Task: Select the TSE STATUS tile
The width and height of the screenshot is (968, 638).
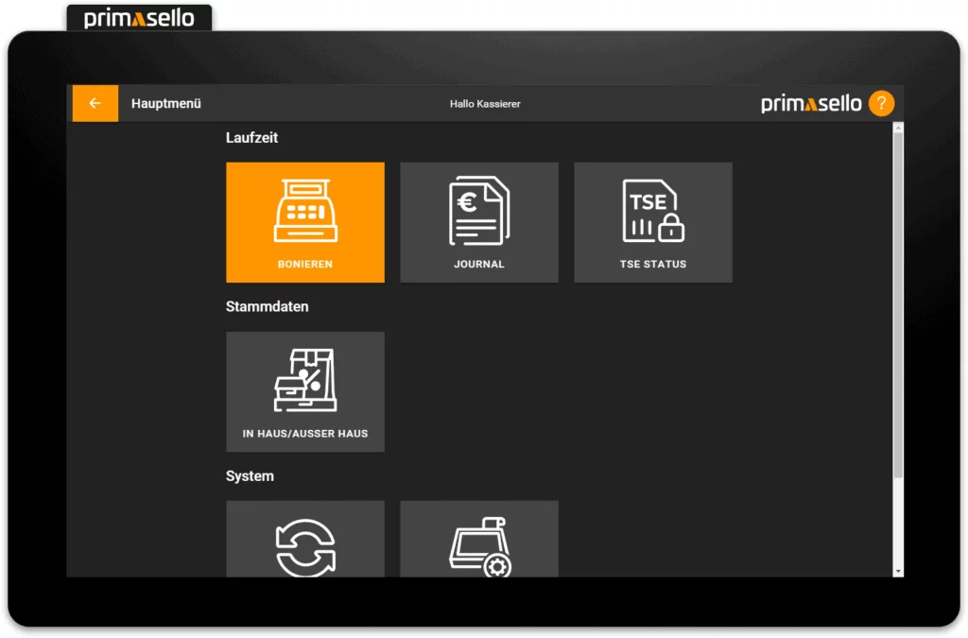Action: point(652,222)
